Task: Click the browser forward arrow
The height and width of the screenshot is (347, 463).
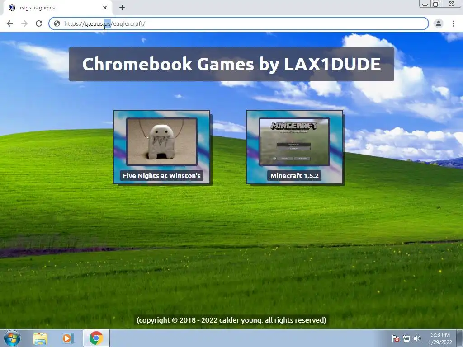Action: [x=24, y=23]
